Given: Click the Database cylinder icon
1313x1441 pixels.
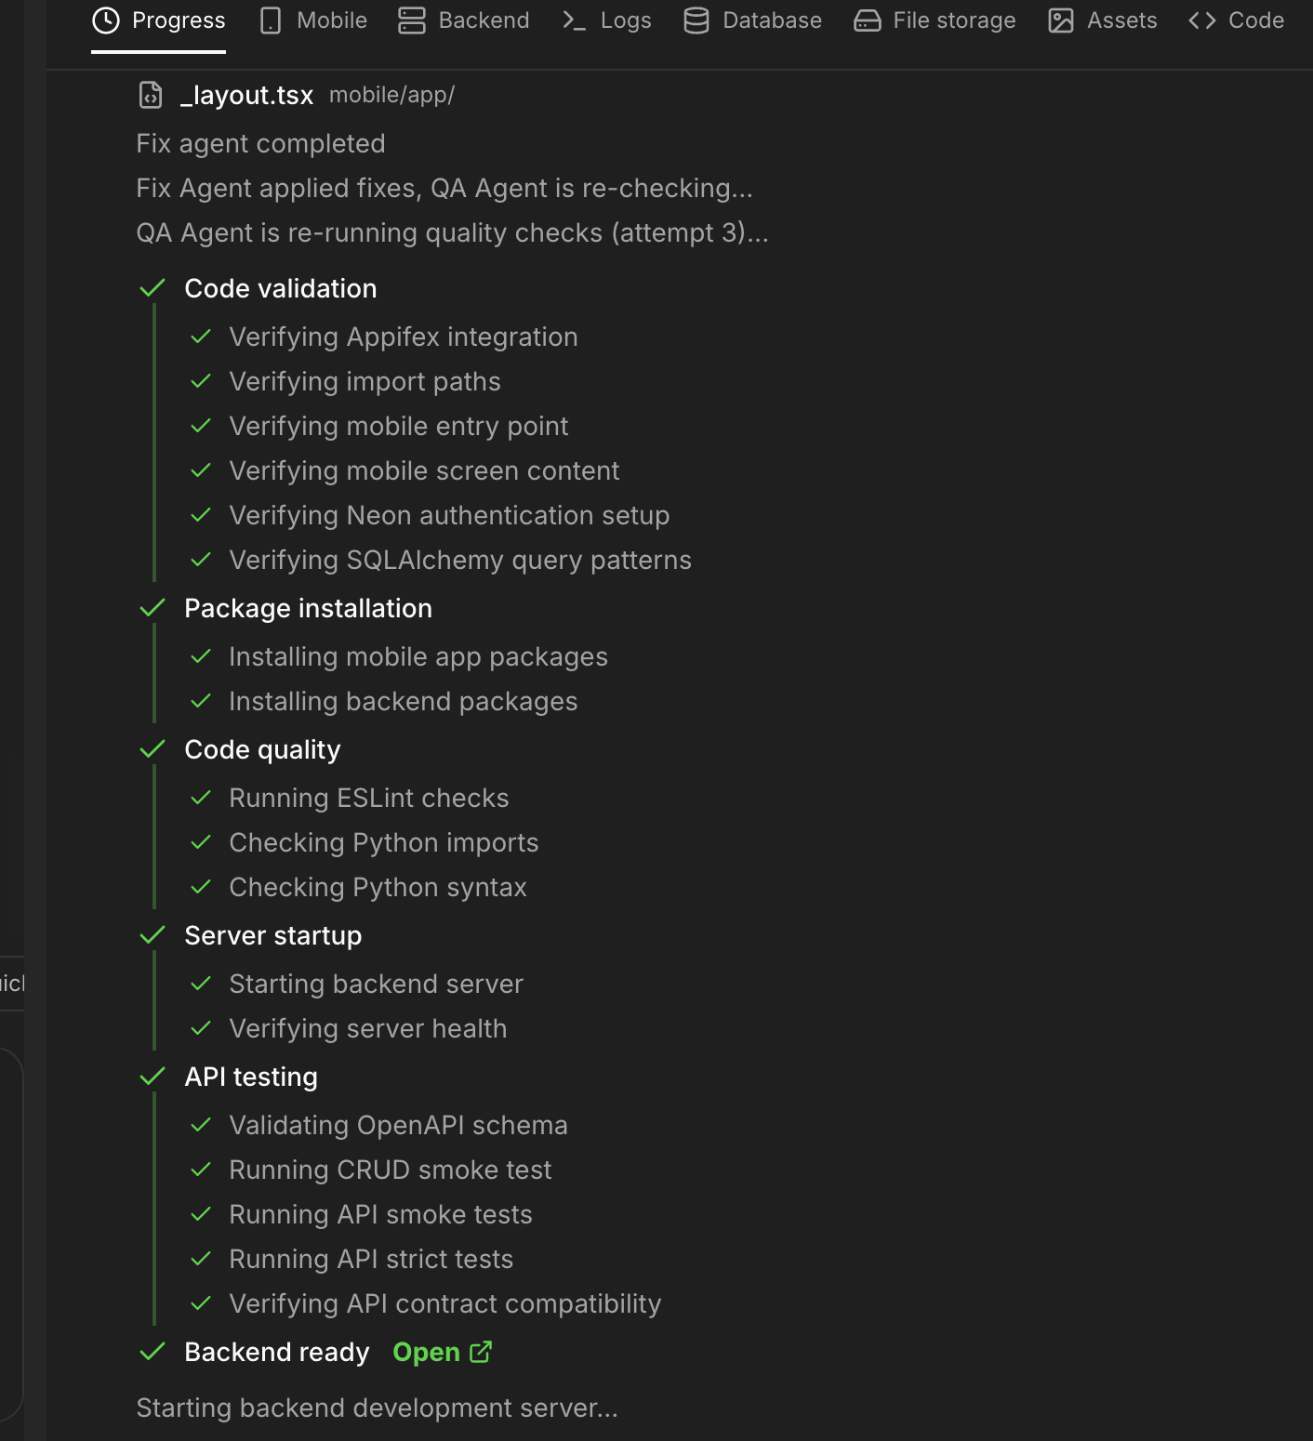Looking at the screenshot, I should click(x=696, y=20).
